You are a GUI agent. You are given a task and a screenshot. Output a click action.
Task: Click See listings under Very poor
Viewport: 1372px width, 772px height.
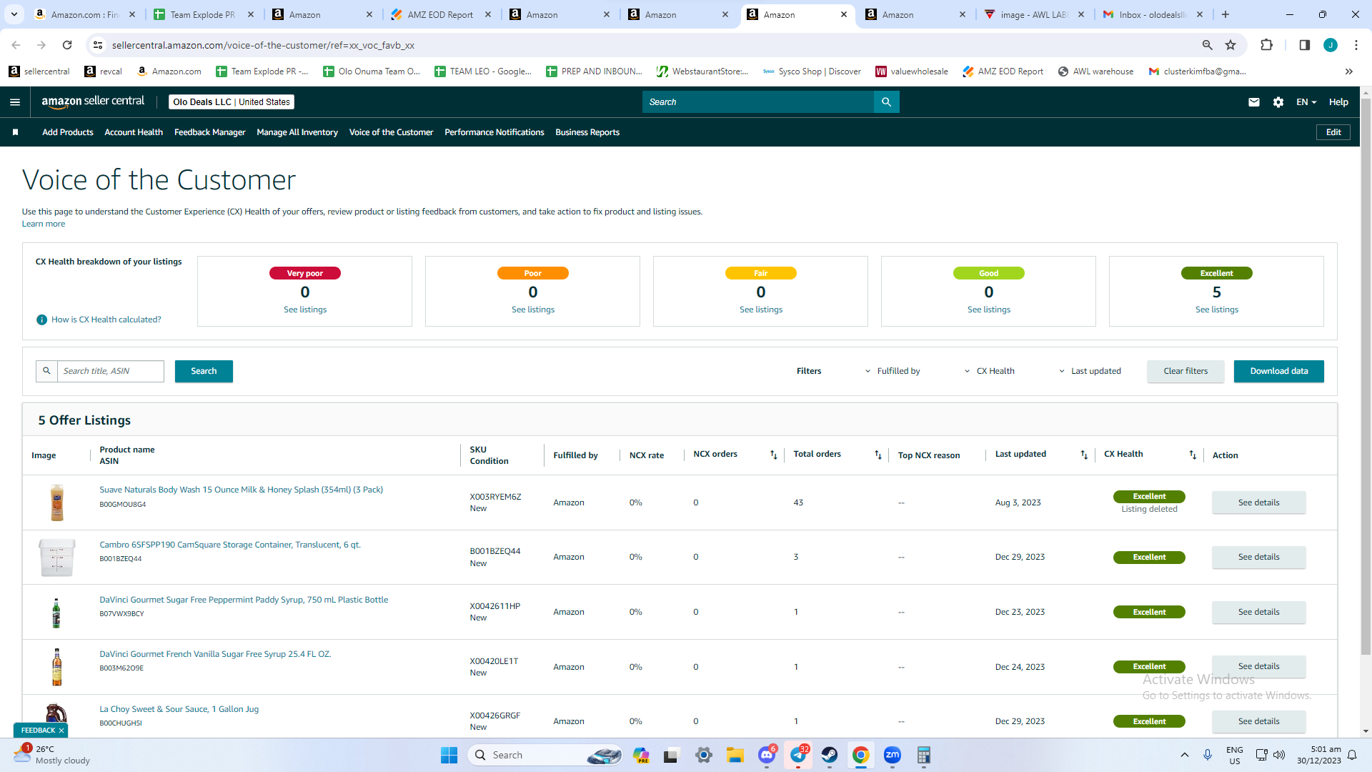(x=305, y=310)
